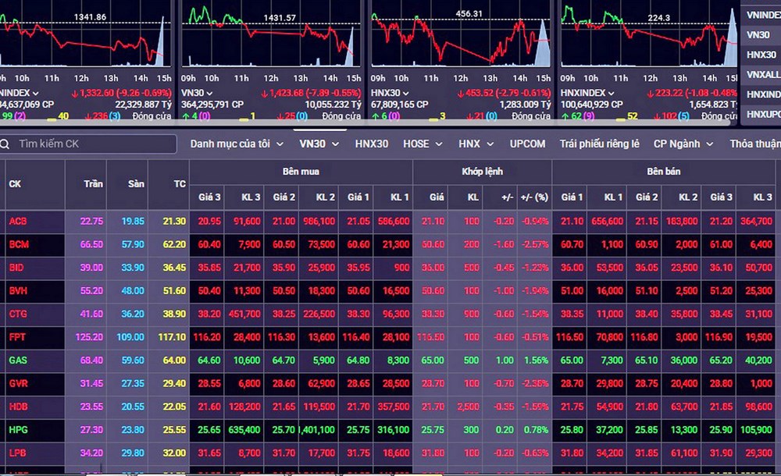
Task: Open the BVH stock symbol
Action: point(18,291)
